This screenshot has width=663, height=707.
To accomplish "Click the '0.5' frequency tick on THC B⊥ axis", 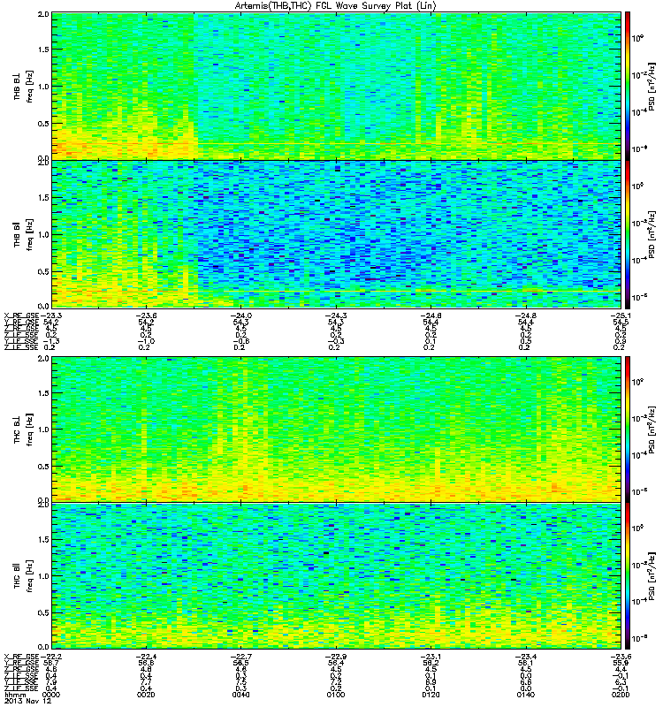I will tap(43, 467).
